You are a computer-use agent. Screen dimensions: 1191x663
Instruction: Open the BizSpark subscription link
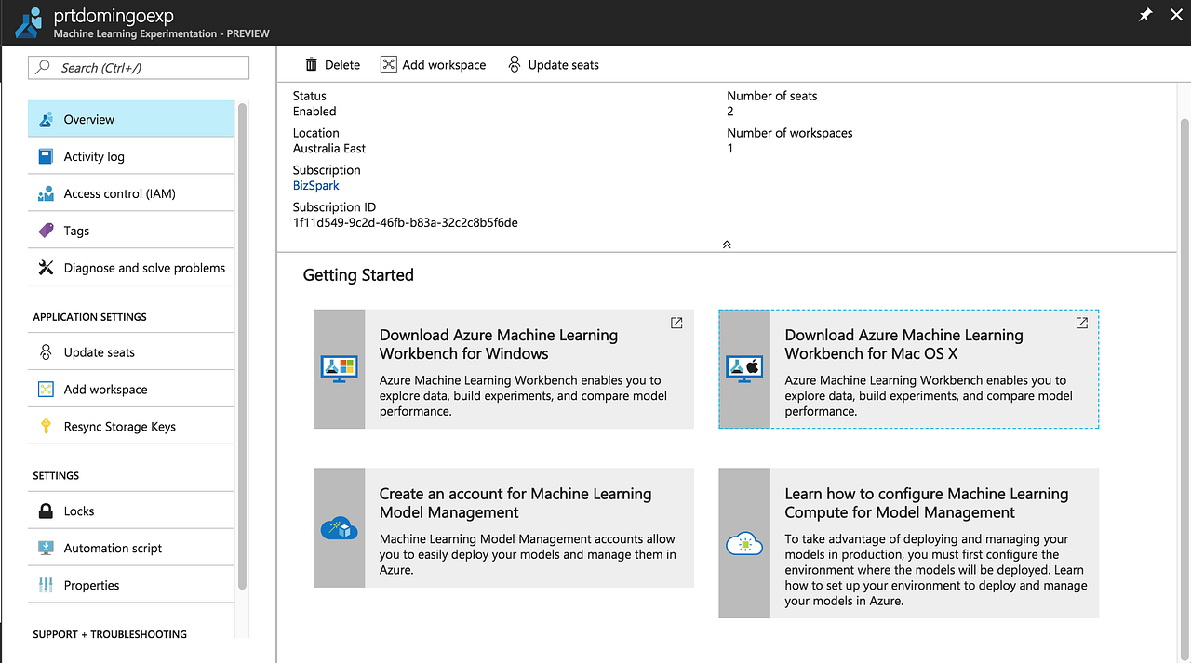pos(315,185)
